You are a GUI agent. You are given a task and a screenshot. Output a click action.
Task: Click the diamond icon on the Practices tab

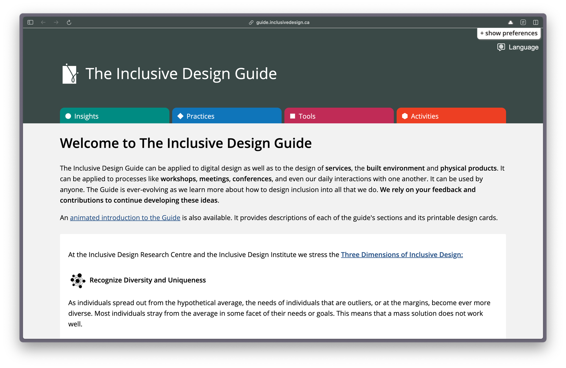click(181, 116)
